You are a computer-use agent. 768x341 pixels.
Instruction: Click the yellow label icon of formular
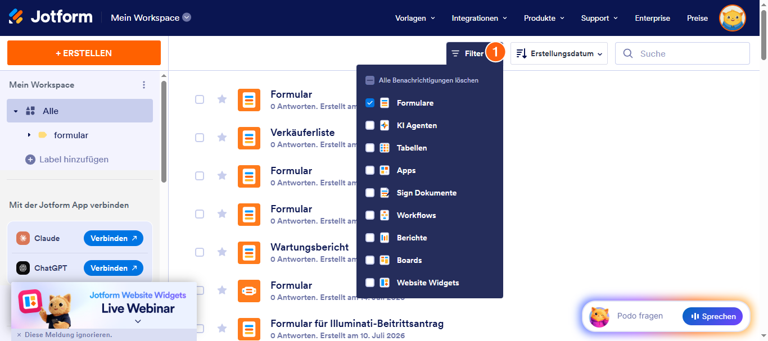42,135
